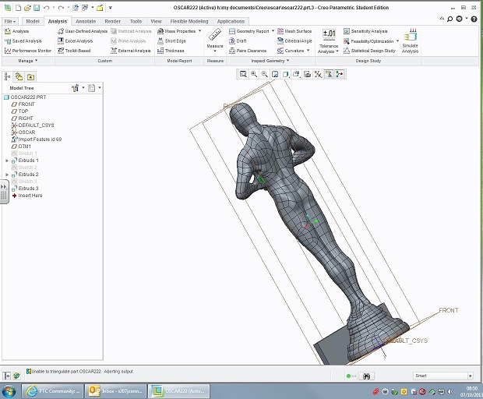Repaint the graphics window
Image resolution: width=483 pixels, height=399 pixels.
[275, 74]
